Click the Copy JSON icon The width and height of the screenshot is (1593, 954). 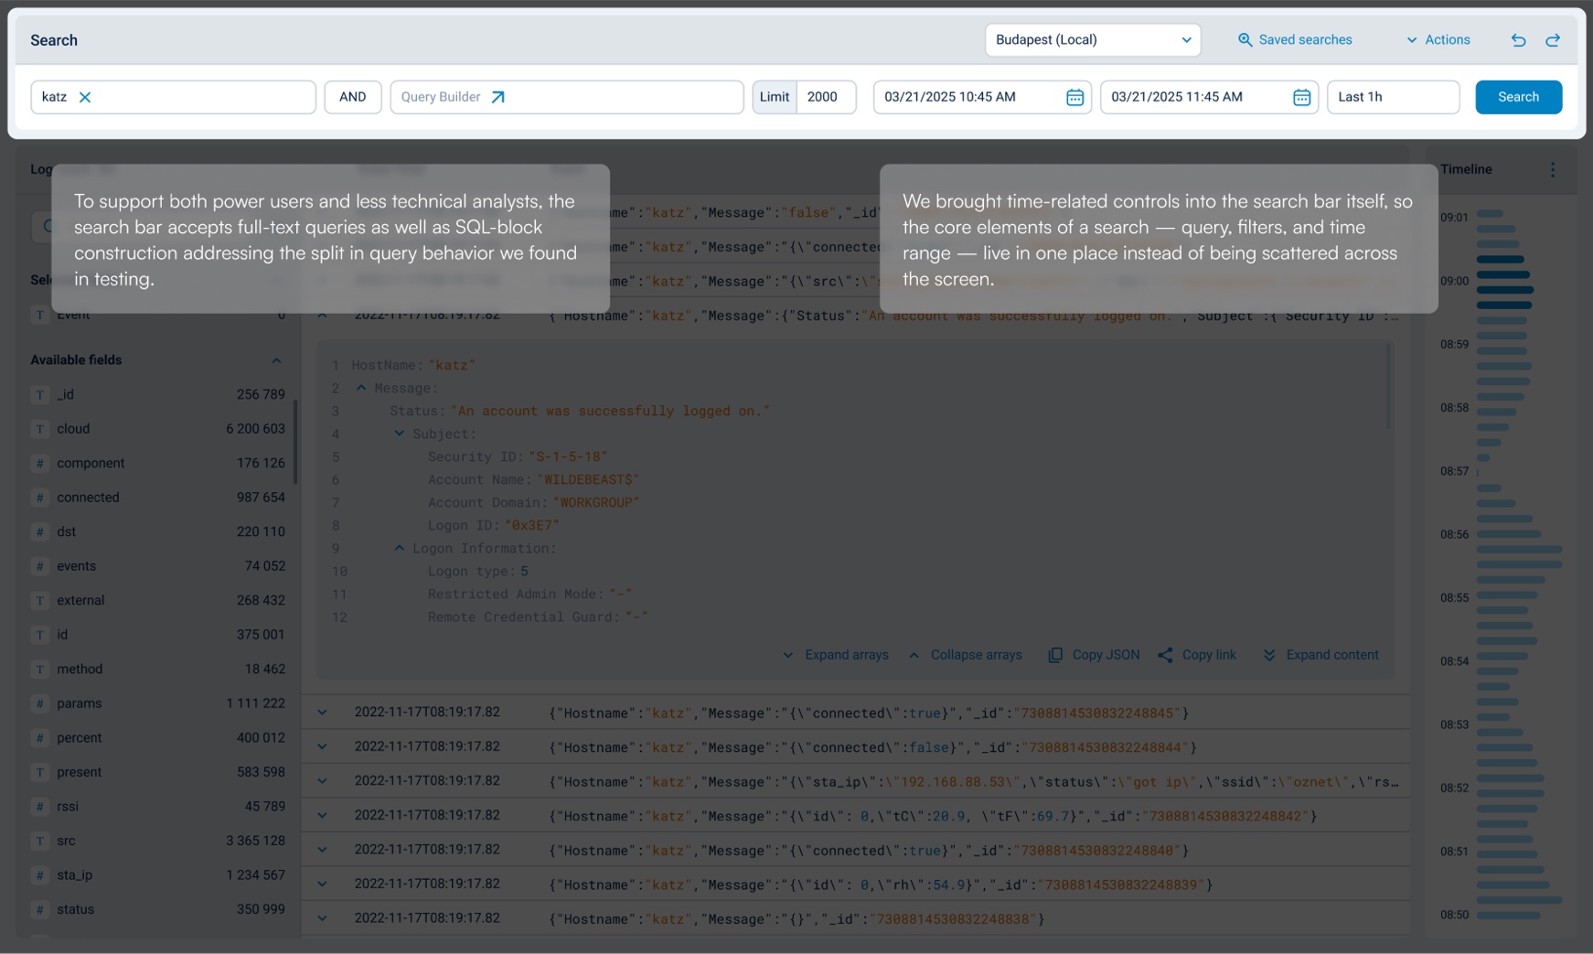pos(1055,655)
